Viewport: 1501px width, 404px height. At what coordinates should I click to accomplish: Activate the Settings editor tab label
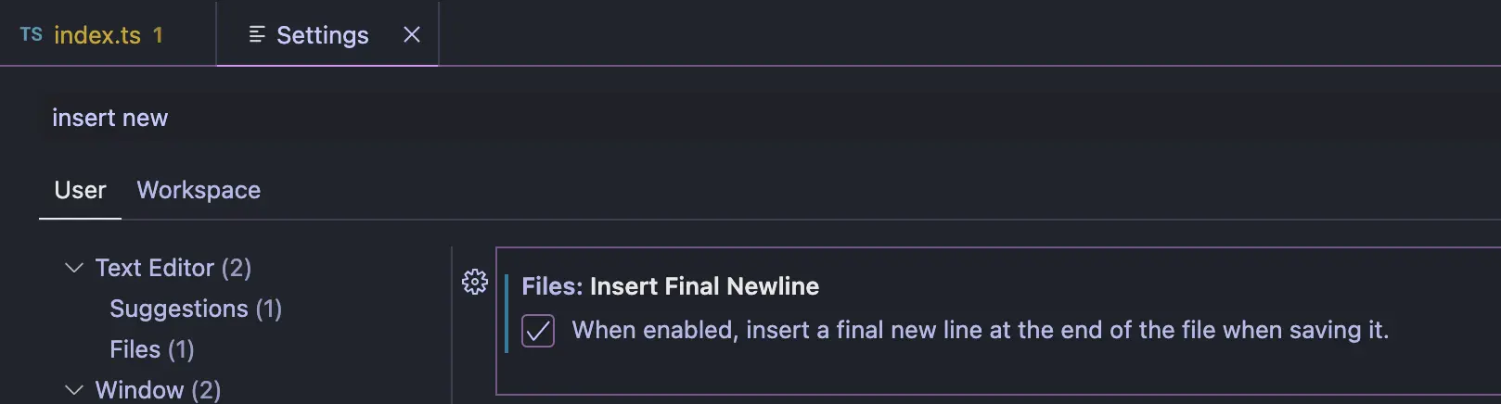(322, 35)
